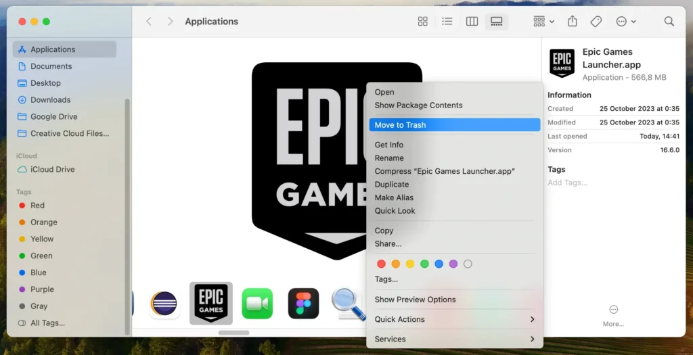Select the Epic Games thumbnail in strip
This screenshot has height=355, width=693.
click(211, 304)
